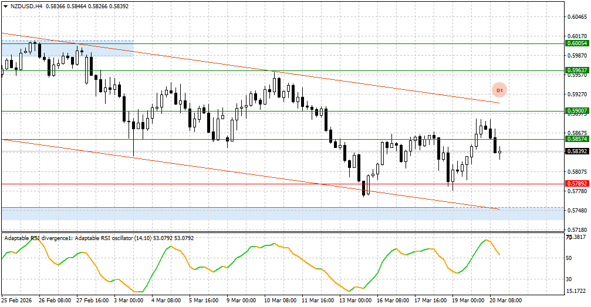Select the OHLC values 0.58366 0.58464 0.58266 0.58392
The width and height of the screenshot is (591, 307).
(x=87, y=6)
